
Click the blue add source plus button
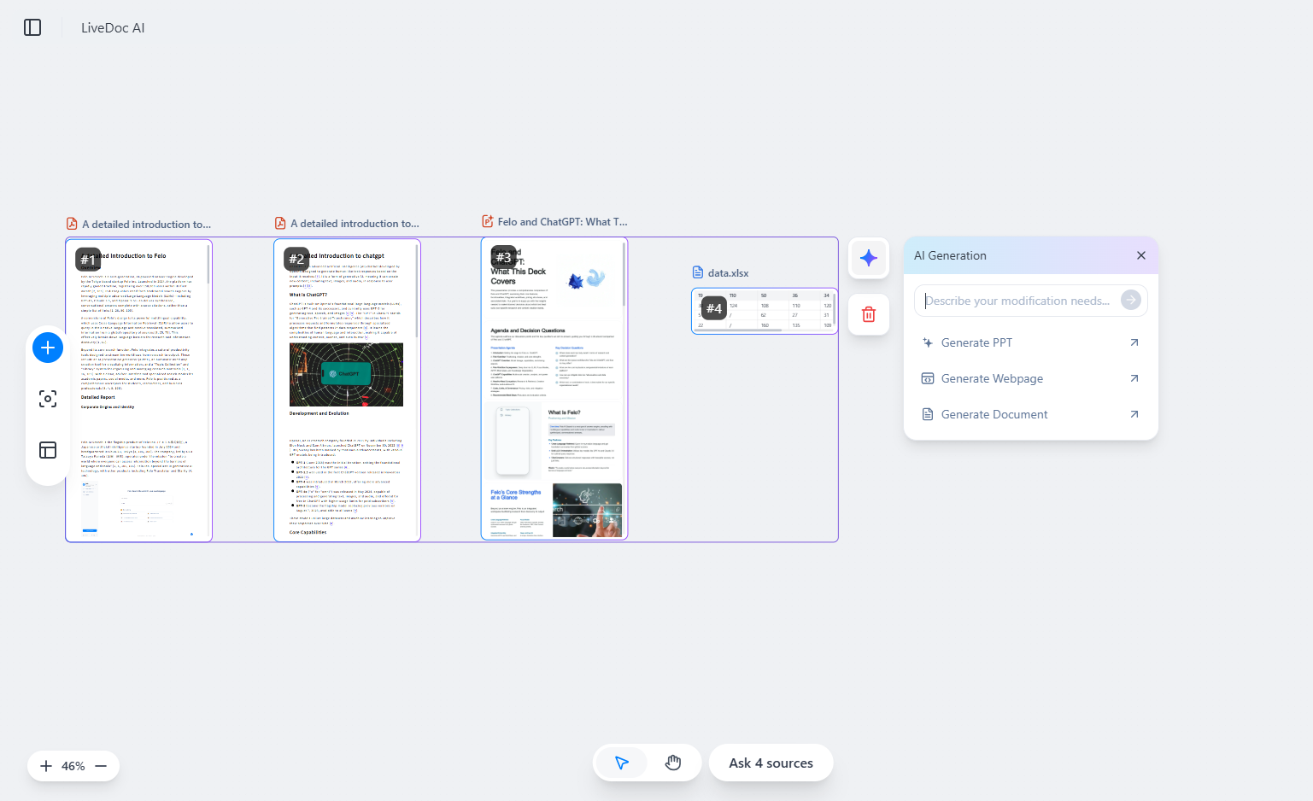point(48,348)
